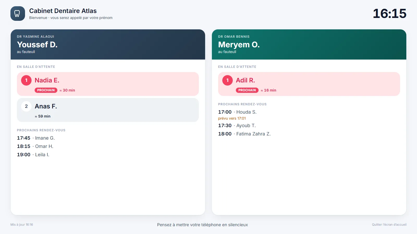
Task: Click EN SALLE D'ATTENTE heading under Dr Alaoui
Action: [x=36, y=67]
